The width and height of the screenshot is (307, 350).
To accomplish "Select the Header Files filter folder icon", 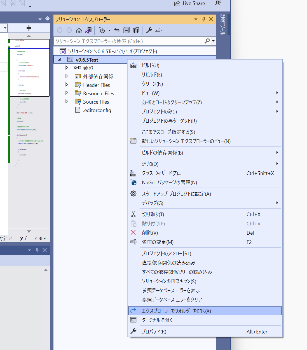I will click(78, 85).
